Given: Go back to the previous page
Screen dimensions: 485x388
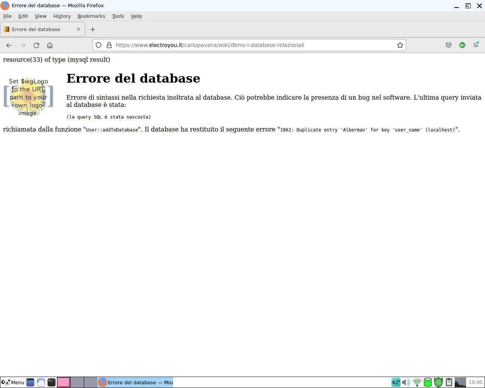Looking at the screenshot, I should (x=9, y=45).
